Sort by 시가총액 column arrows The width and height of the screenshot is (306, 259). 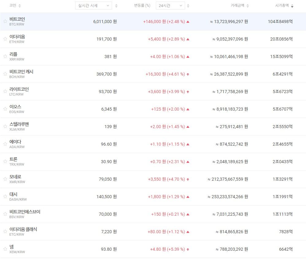click(292, 6)
